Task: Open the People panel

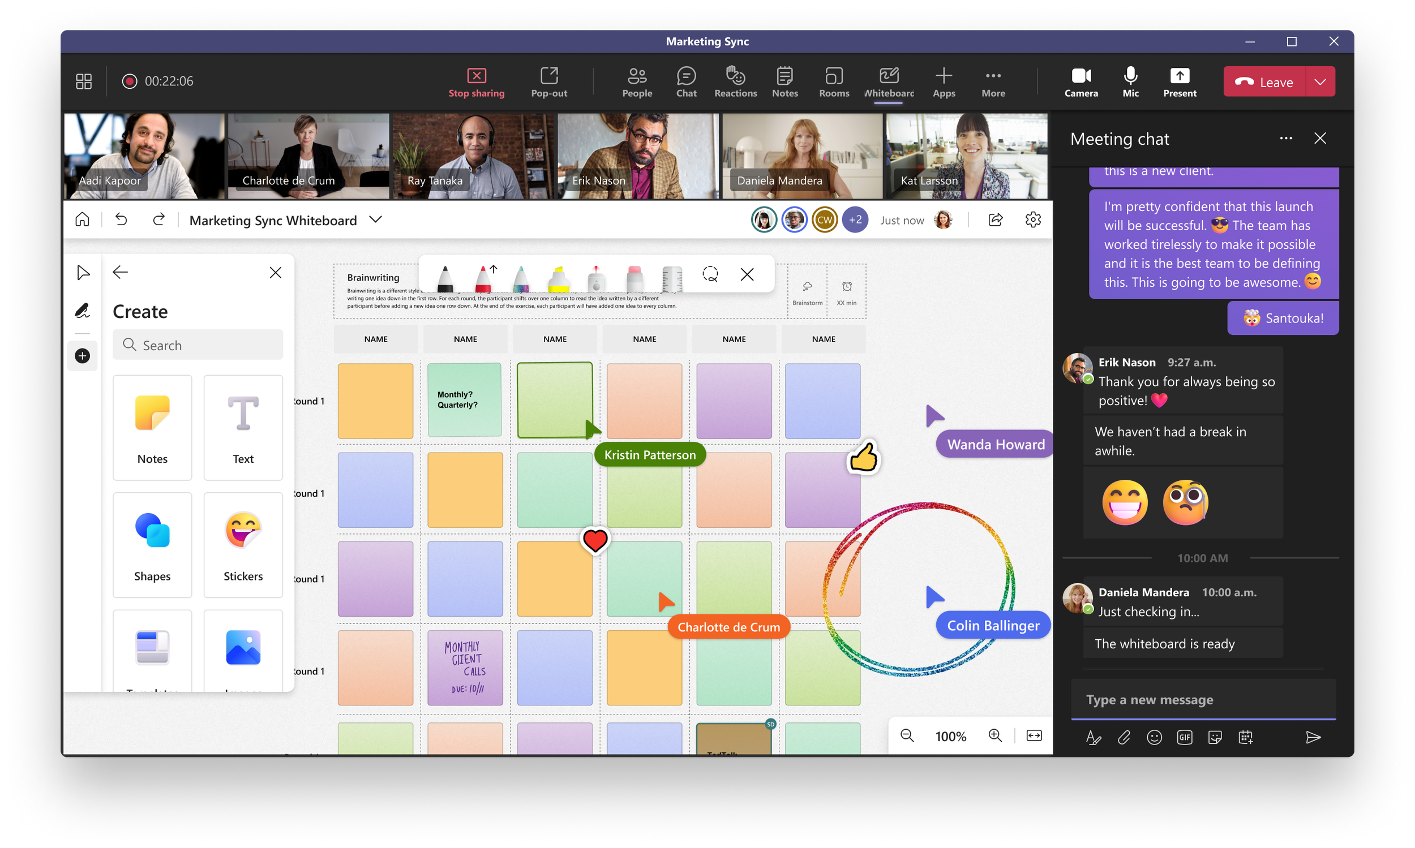Action: point(637,81)
